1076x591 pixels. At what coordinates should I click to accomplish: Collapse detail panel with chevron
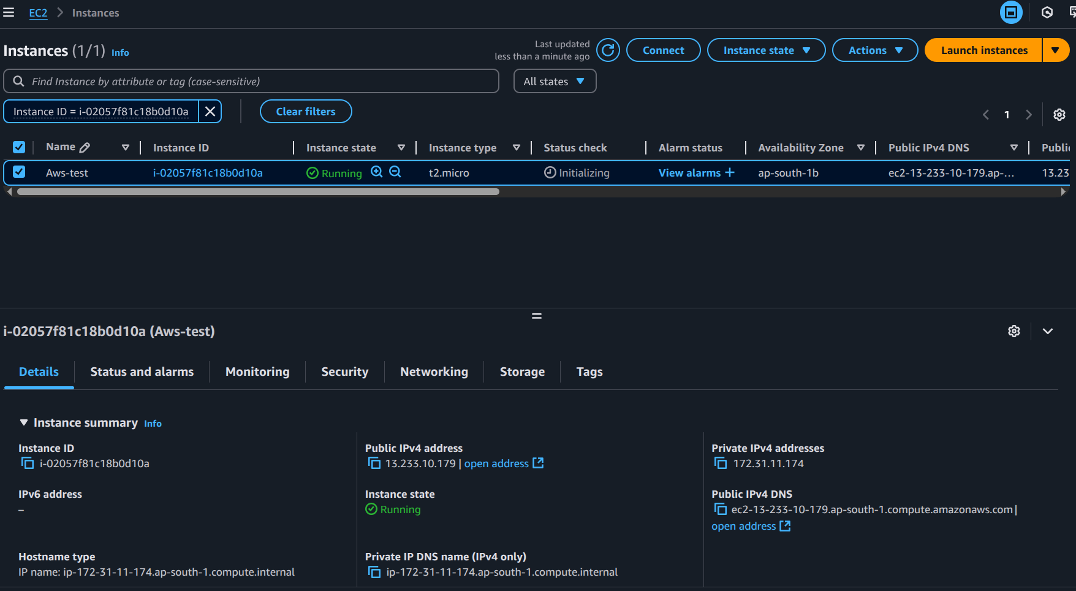pyautogui.click(x=1048, y=331)
